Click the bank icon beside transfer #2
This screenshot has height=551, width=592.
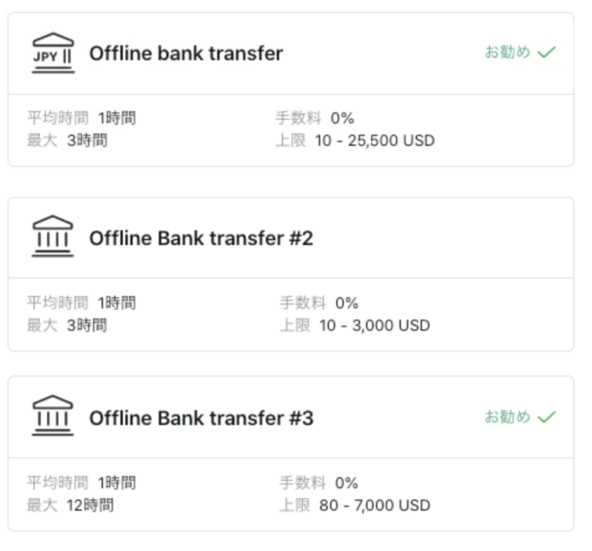(x=53, y=236)
